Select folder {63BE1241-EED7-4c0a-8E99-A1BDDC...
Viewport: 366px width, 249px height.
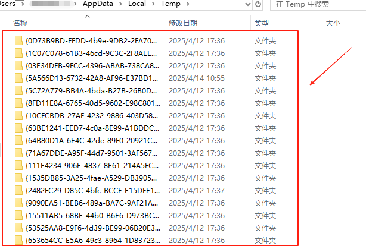pyautogui.click(x=92, y=128)
